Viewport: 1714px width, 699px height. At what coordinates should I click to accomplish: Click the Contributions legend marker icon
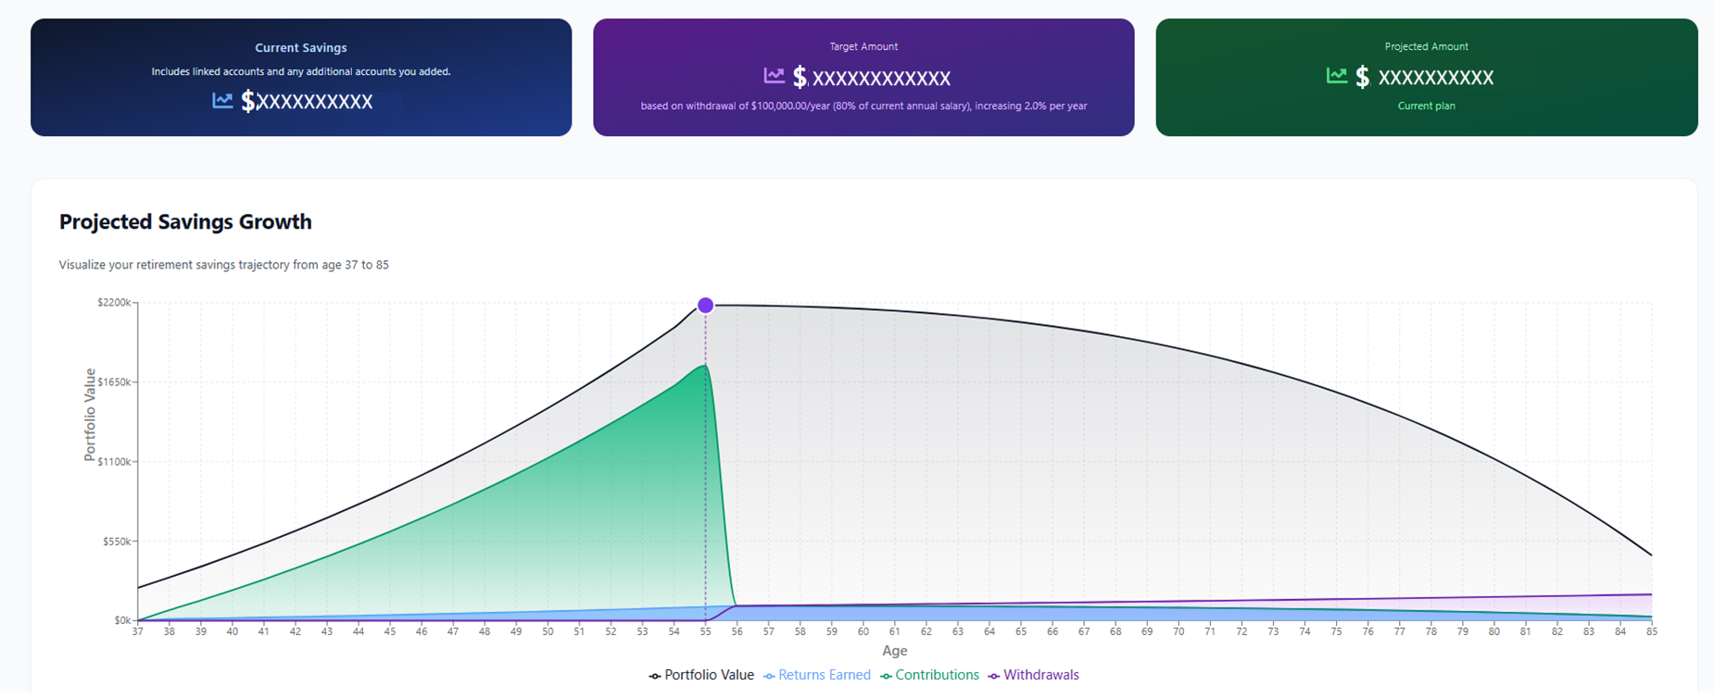click(886, 676)
